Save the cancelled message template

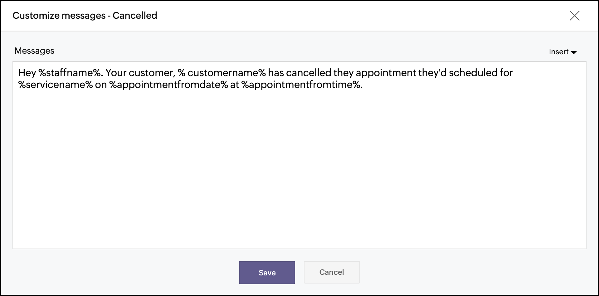tap(267, 273)
